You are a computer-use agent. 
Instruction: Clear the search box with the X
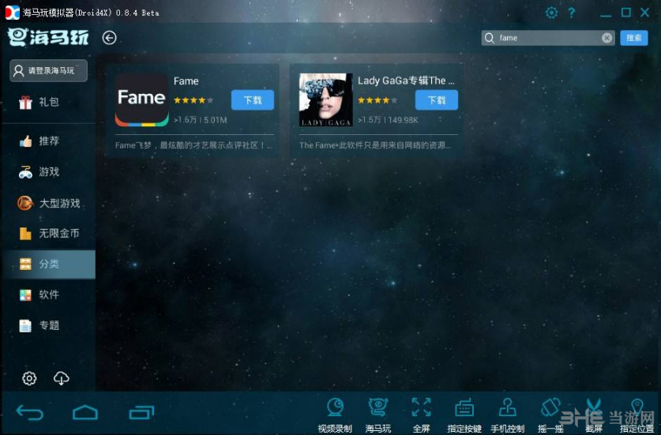[607, 38]
